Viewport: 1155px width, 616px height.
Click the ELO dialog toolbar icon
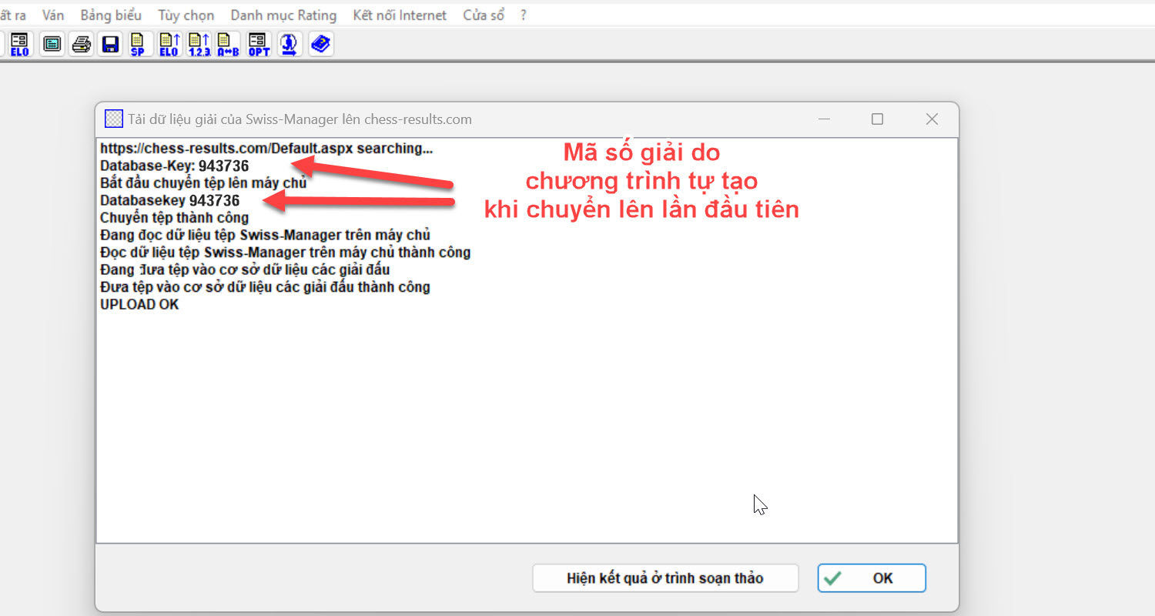point(20,44)
